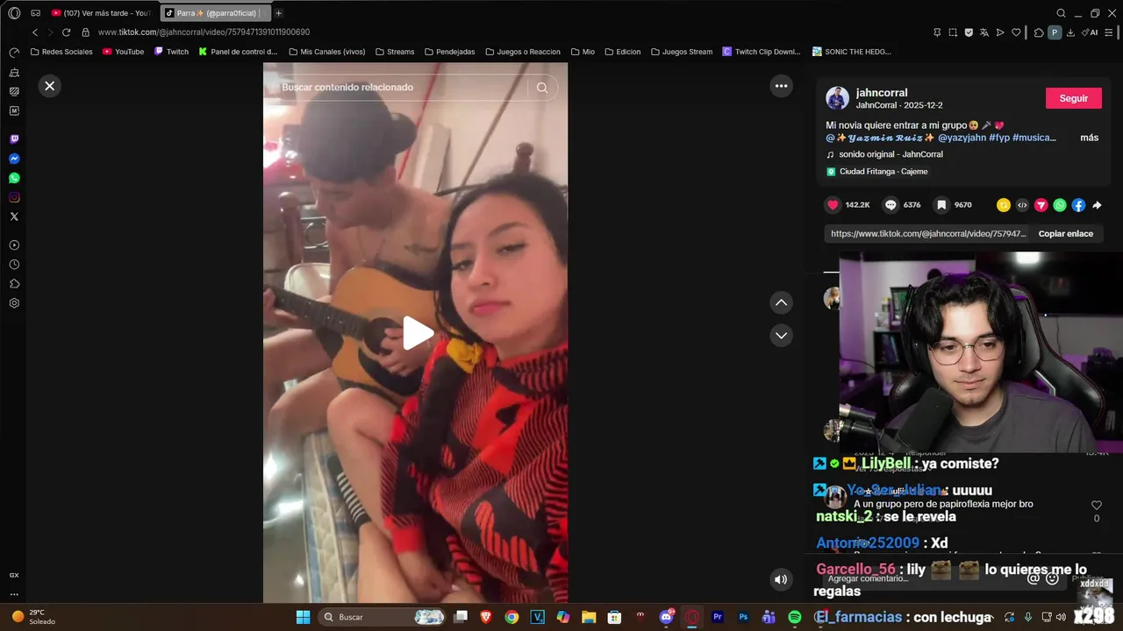The width and height of the screenshot is (1123, 631).
Task: Open WhatsApp in the Opera sidebar
Action: (x=14, y=178)
